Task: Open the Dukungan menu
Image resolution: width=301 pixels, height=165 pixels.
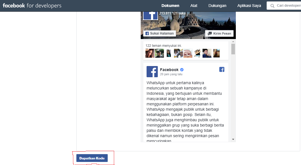Action: 217,6
